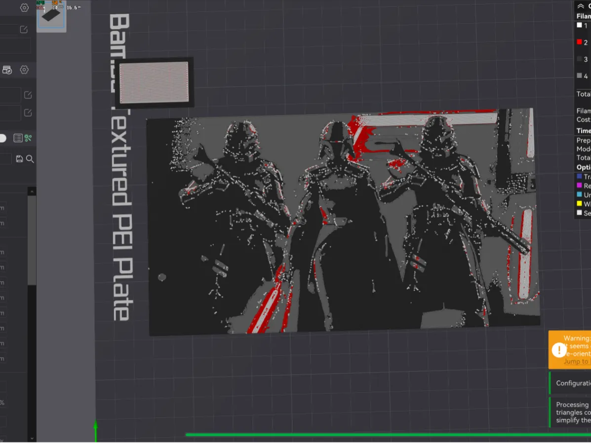This screenshot has height=443, width=591.
Task: Edit the first filament preset
Action: (28, 95)
